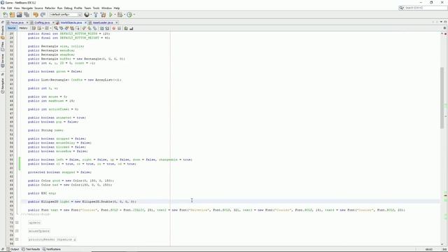Open the Services side panel
The height and width of the screenshot is (252, 448).
point(3,61)
